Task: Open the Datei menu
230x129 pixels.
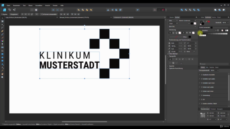Action: [9, 5]
